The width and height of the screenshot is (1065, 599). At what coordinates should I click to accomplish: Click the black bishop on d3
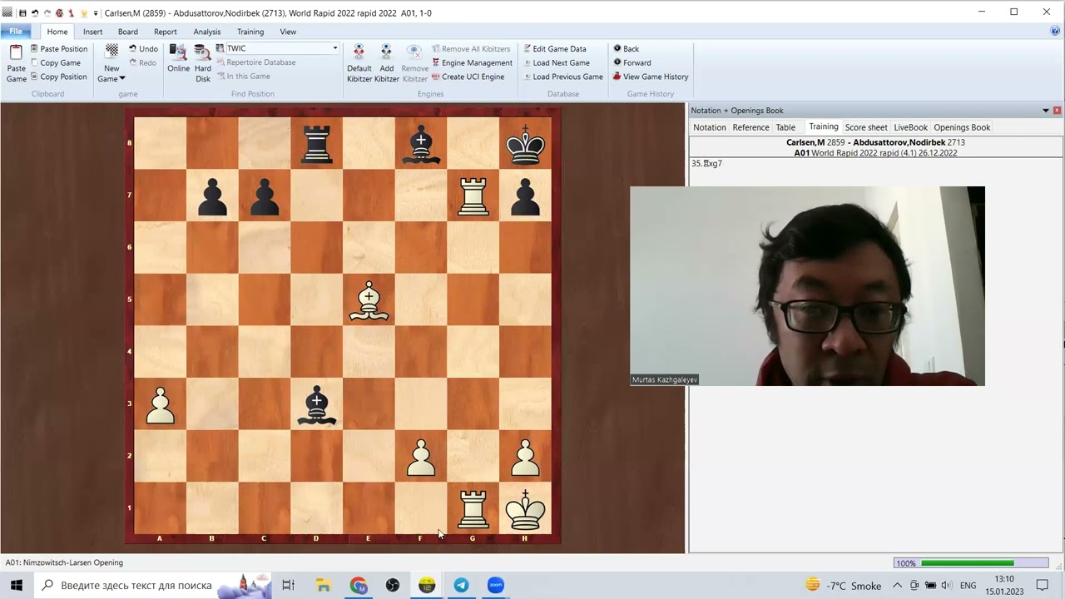[316, 404]
